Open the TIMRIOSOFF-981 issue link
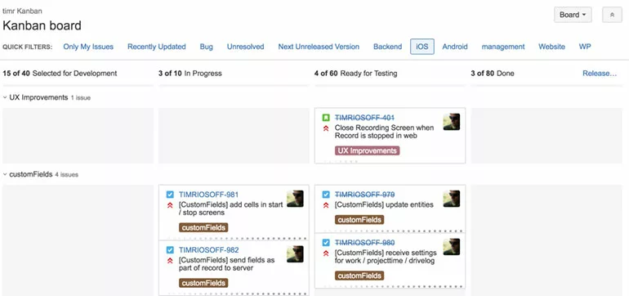This screenshot has width=629, height=296. tap(208, 195)
